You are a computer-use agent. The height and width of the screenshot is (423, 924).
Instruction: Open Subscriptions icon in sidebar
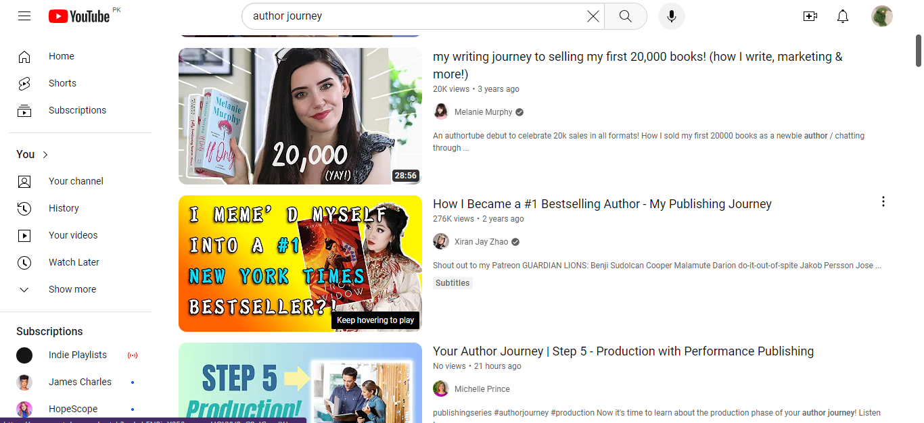click(24, 110)
